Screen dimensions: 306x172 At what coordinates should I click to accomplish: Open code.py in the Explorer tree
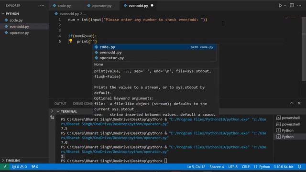(16, 20)
